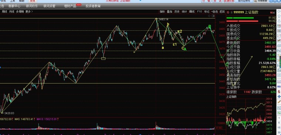Select the pencil drawing tool icon

(279, 102)
